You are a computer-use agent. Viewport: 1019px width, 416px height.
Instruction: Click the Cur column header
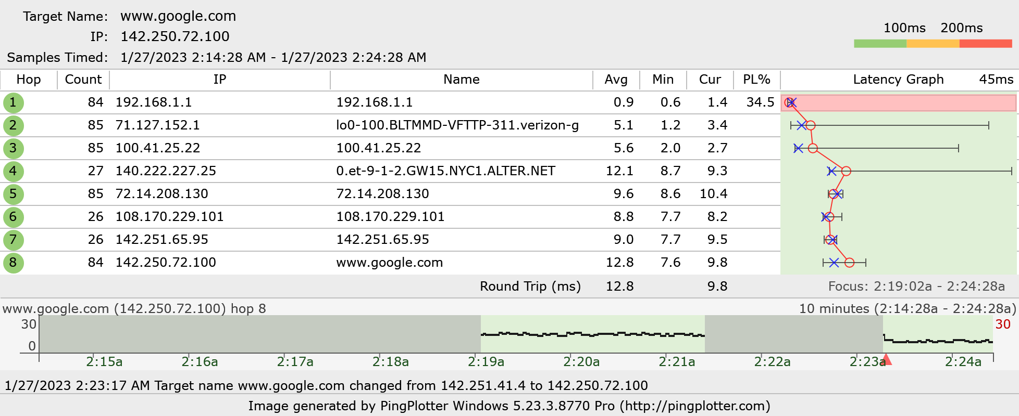click(x=710, y=80)
